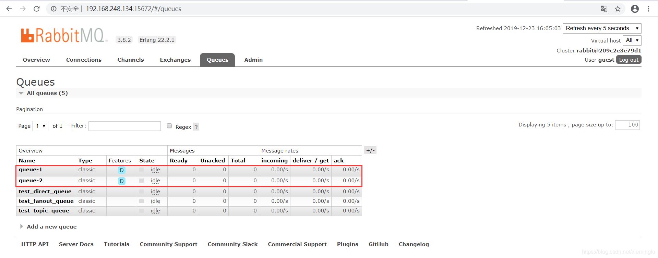Sort by the ack column header
658x258 pixels.
(338, 160)
